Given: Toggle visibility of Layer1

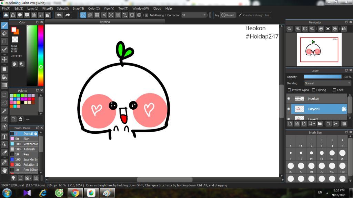Looking at the screenshot, I should click(x=289, y=109).
